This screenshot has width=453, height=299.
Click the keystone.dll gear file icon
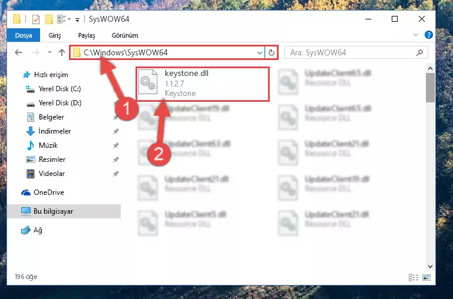148,82
